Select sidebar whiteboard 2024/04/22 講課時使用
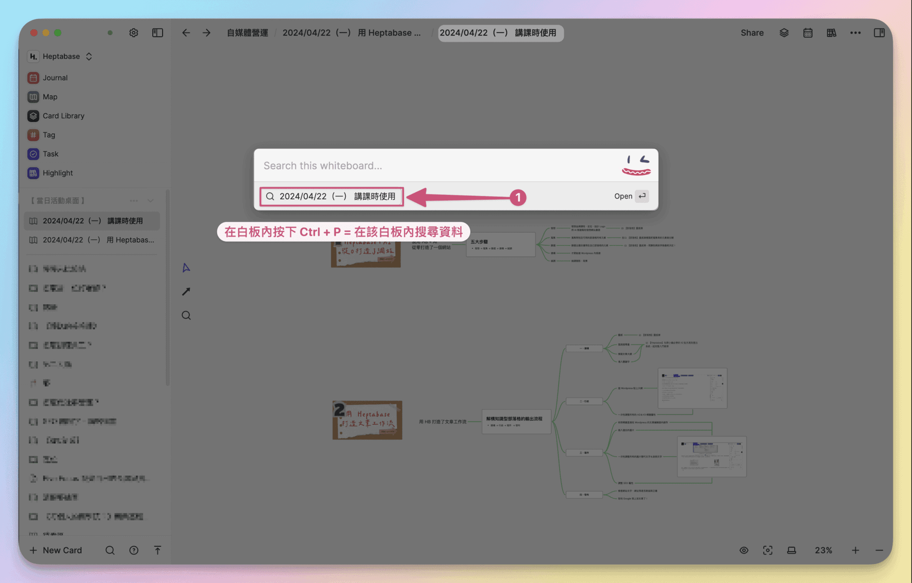912x583 pixels. tap(92, 221)
